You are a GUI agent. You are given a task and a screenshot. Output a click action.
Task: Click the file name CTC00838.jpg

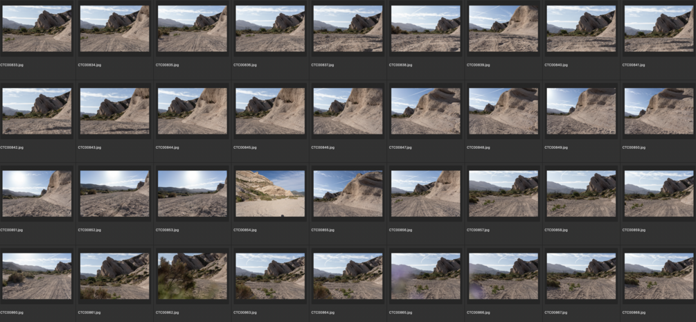[400, 65]
